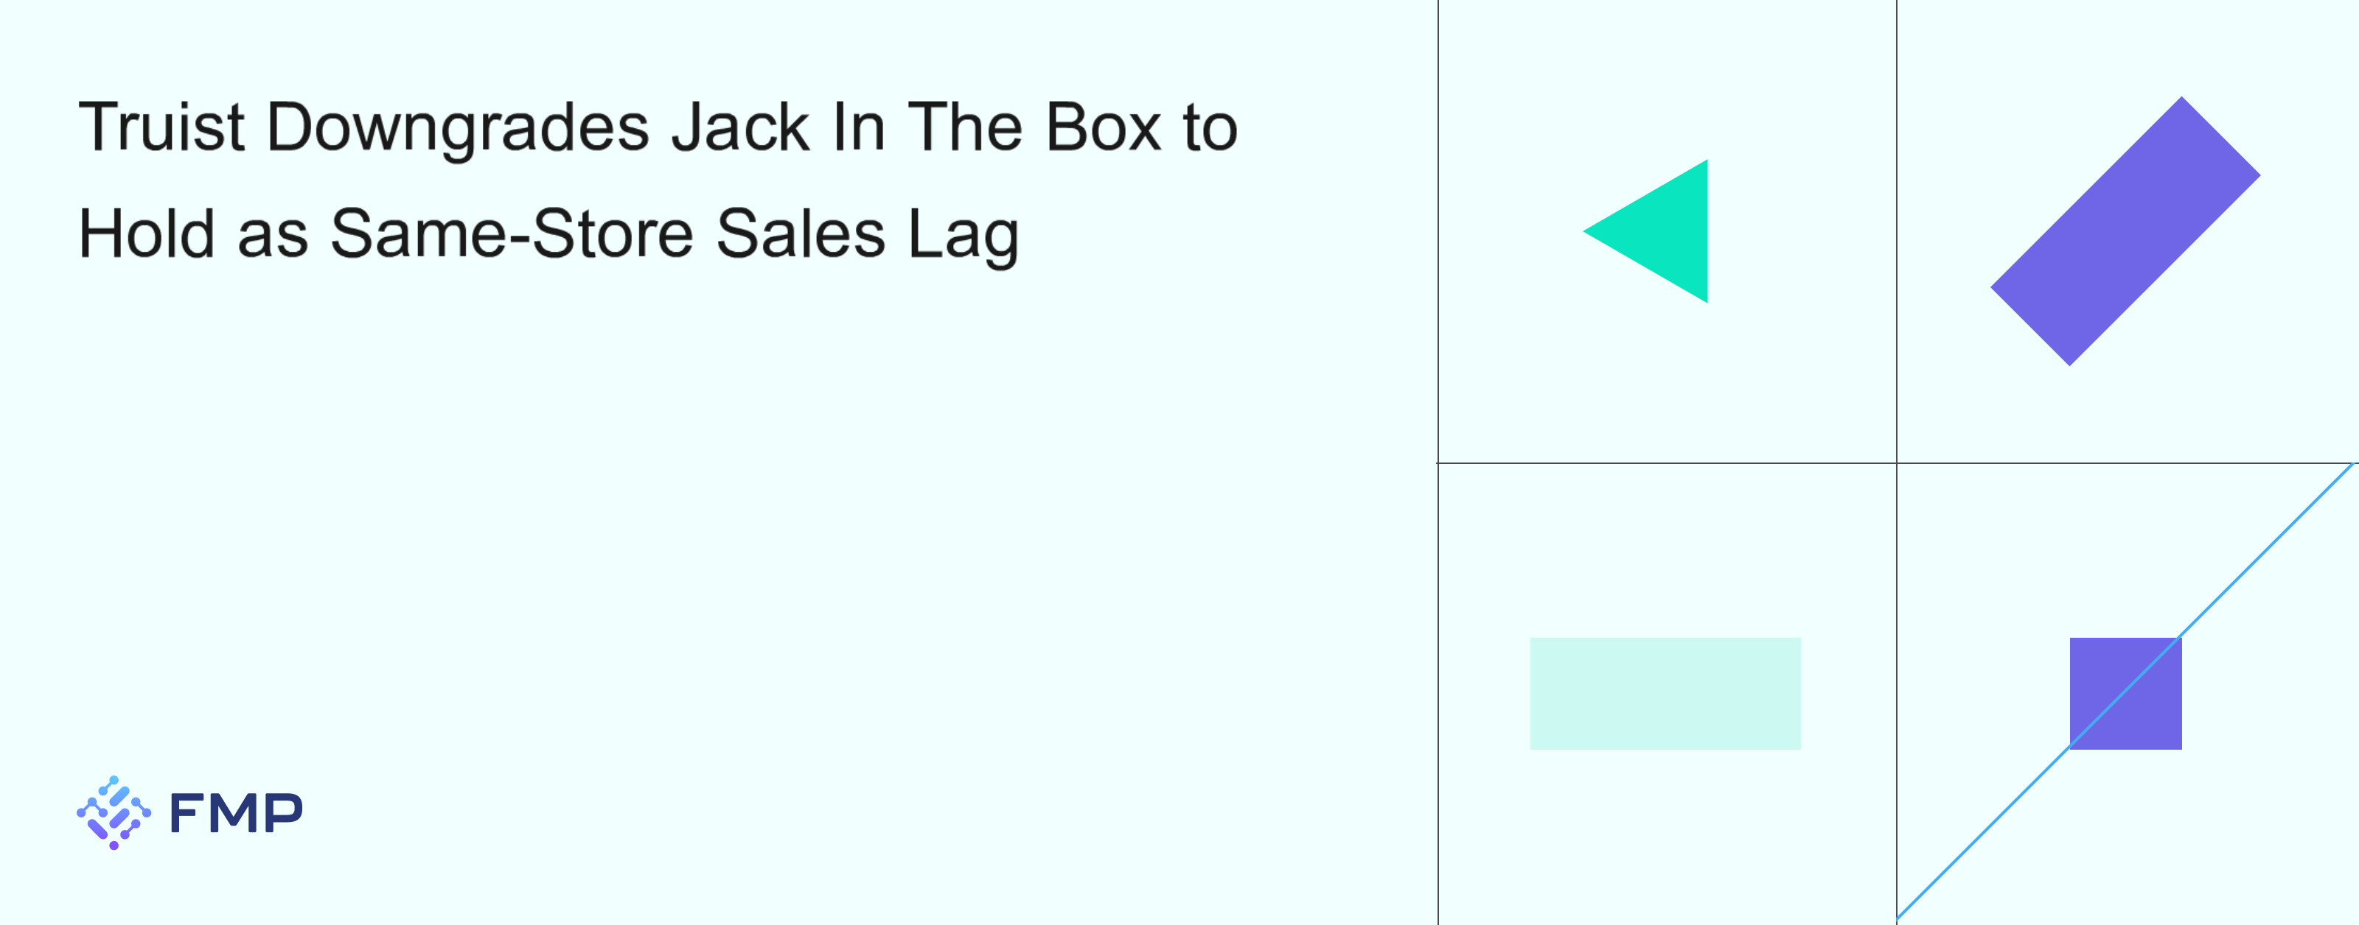Select the small purple square
The width and height of the screenshot is (2359, 925).
(2125, 694)
